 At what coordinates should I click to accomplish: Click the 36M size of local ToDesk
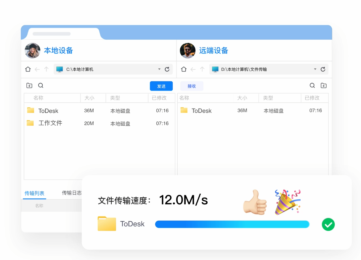[89, 111]
